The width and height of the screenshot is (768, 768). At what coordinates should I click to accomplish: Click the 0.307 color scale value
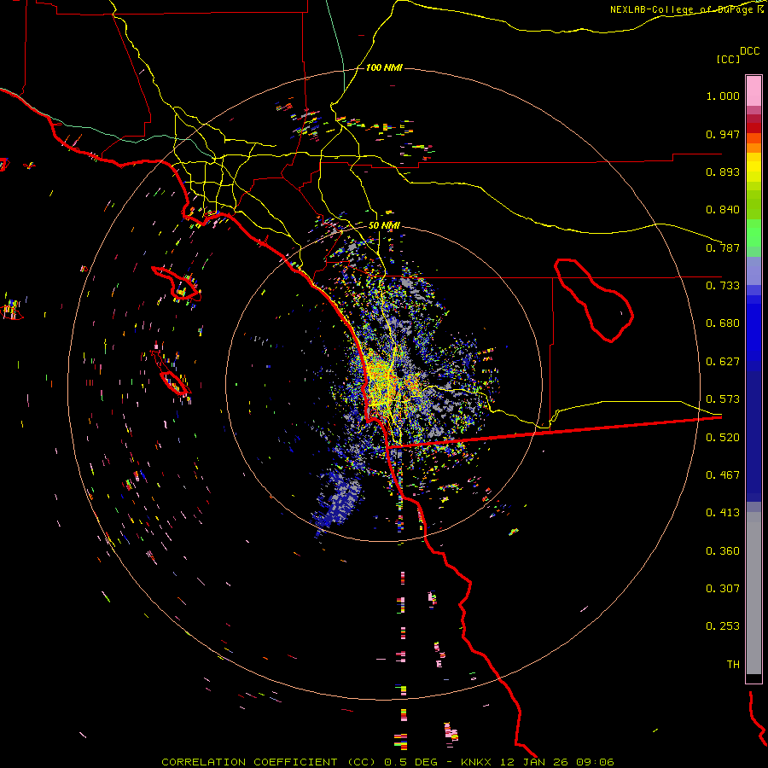coord(723,589)
